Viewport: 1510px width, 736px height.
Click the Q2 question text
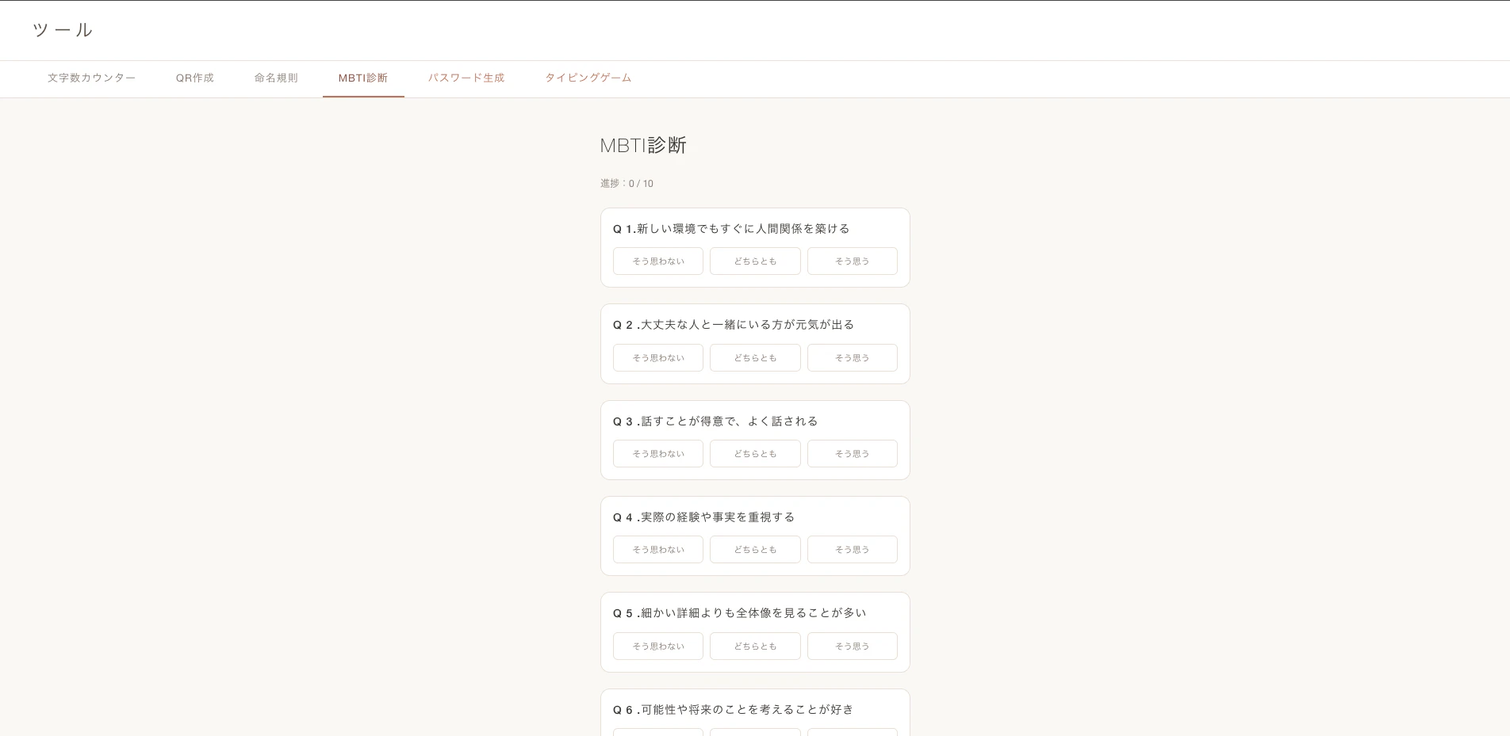click(x=734, y=325)
